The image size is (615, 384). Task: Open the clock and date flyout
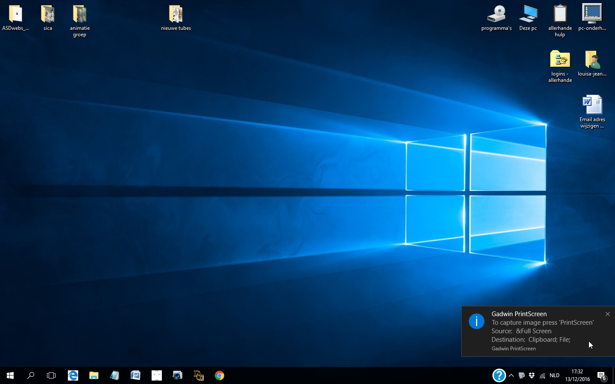(x=577, y=375)
